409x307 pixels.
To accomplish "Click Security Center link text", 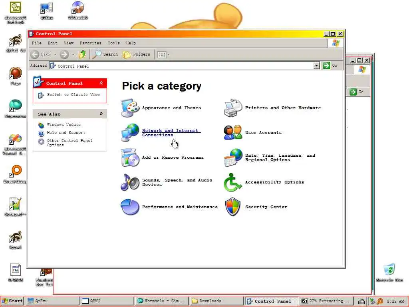I will (x=266, y=207).
